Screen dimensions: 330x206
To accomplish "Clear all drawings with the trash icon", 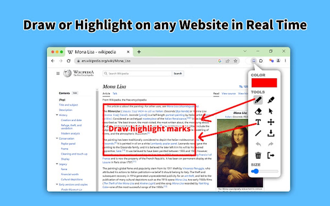I will tap(258, 155).
